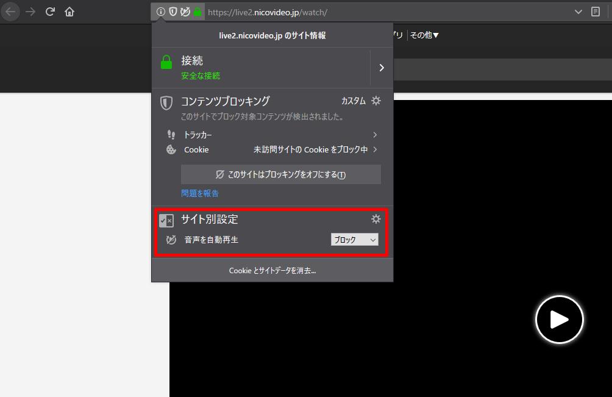The image size is (612, 397).
Task: Click the autoplay icon beside 音声を自動再生
Action: 171,240
